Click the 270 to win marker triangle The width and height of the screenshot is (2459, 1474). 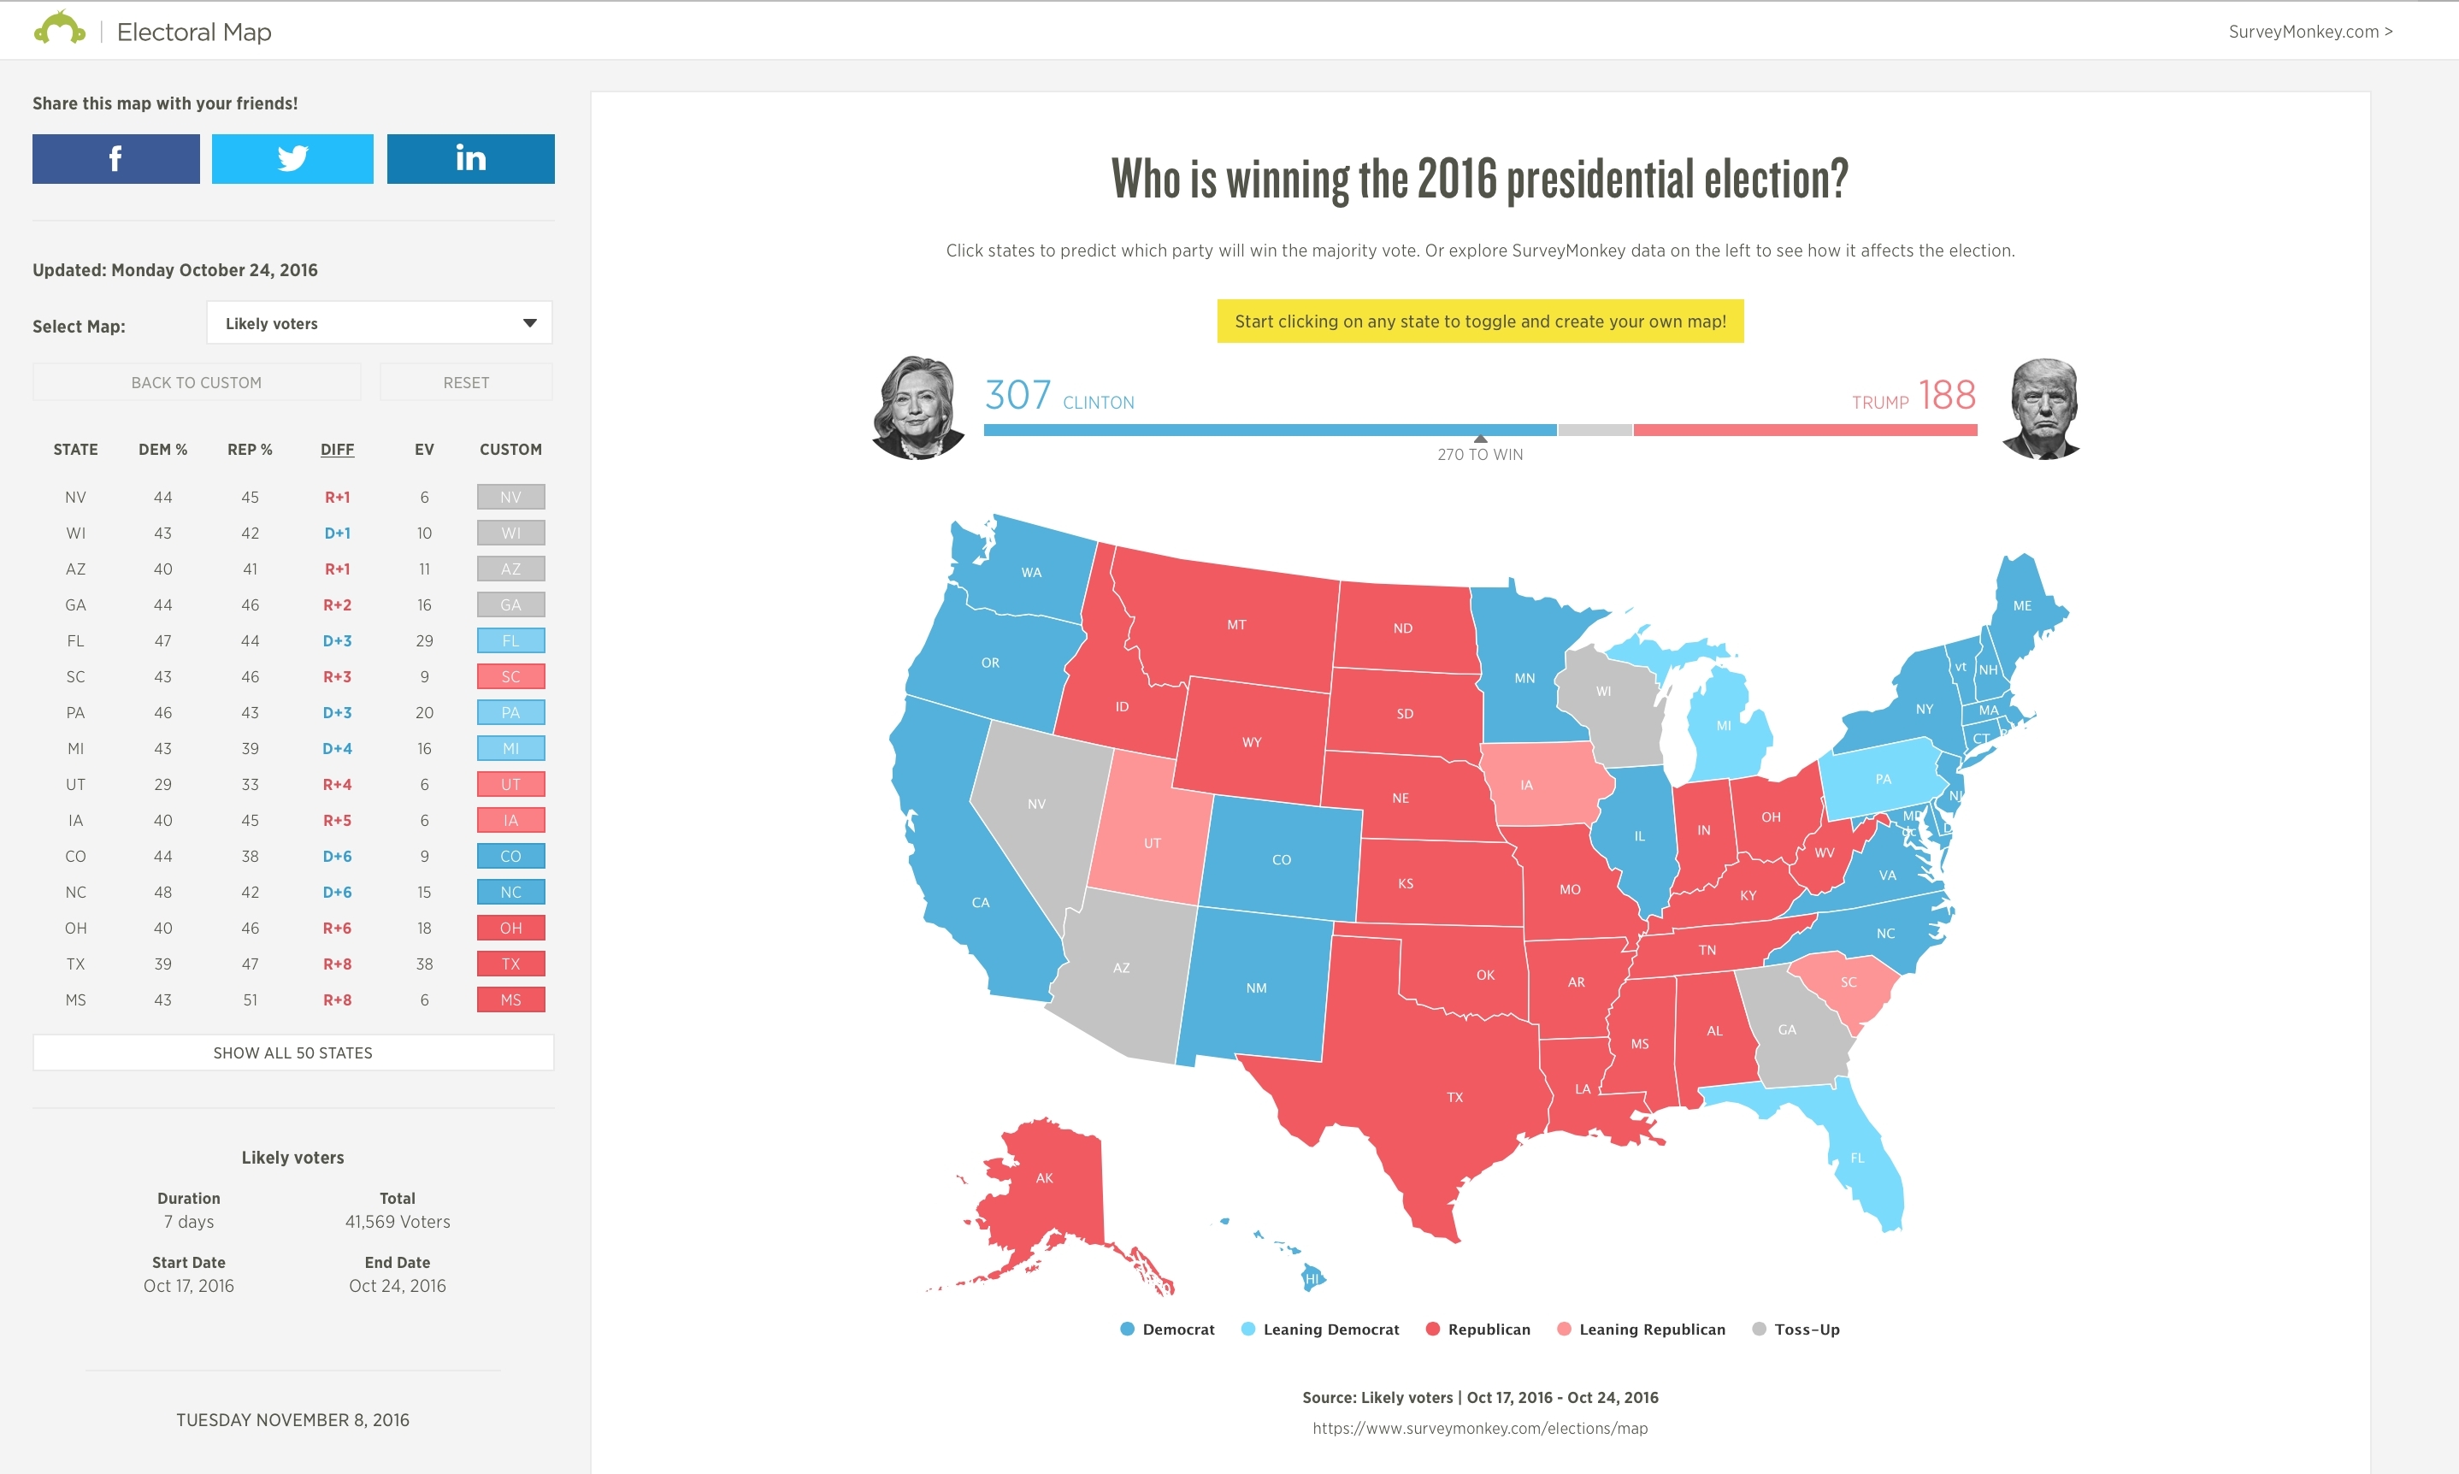point(1480,439)
